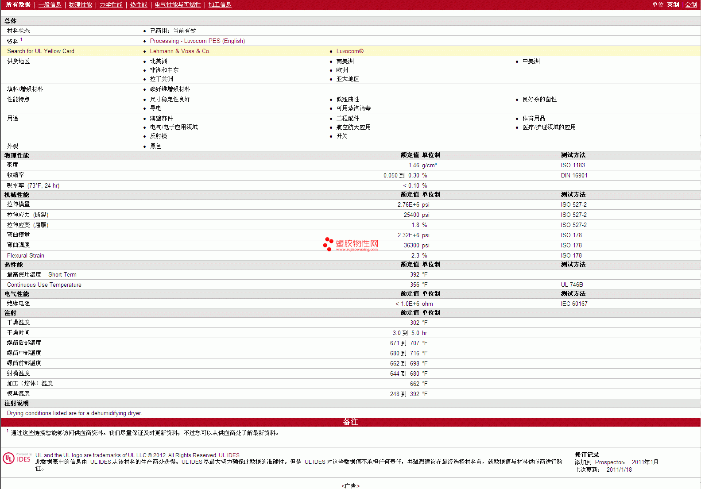701x489 pixels.
Task: Click the 25400 tensile stress value
Action: [411, 215]
